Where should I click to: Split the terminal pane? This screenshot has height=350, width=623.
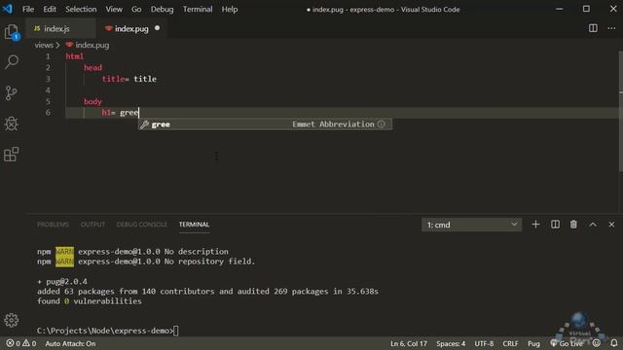[555, 225]
